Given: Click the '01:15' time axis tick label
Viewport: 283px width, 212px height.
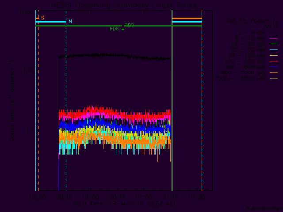Looking at the screenshot, I should tap(170, 197).
